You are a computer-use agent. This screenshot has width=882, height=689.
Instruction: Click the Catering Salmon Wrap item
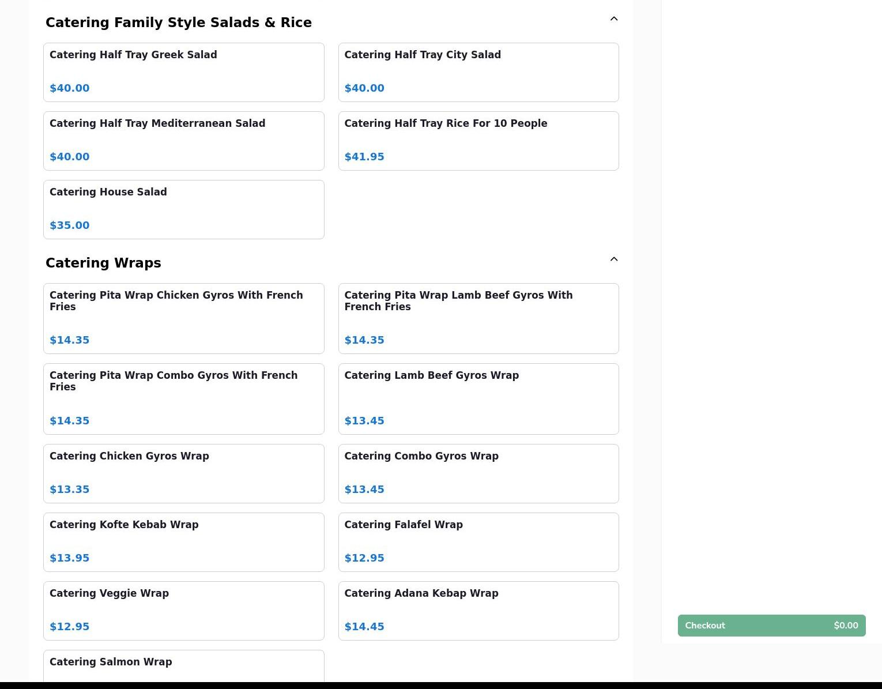(x=183, y=666)
